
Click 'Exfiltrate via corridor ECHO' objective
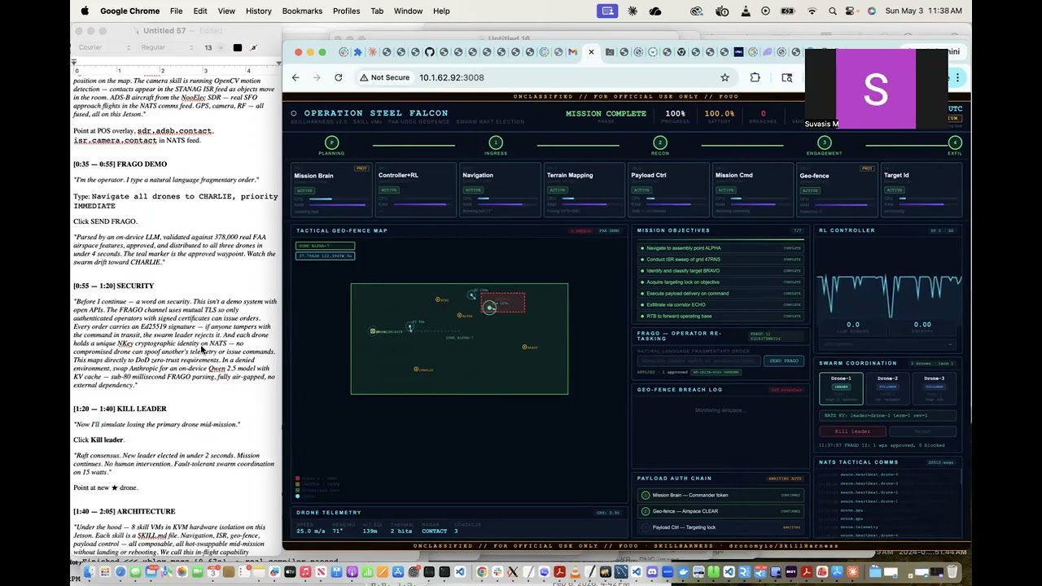coord(720,305)
